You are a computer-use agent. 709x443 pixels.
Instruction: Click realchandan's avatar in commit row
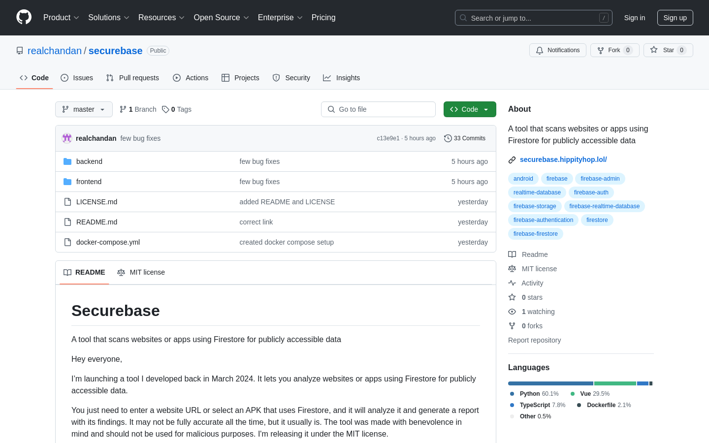pyautogui.click(x=67, y=138)
